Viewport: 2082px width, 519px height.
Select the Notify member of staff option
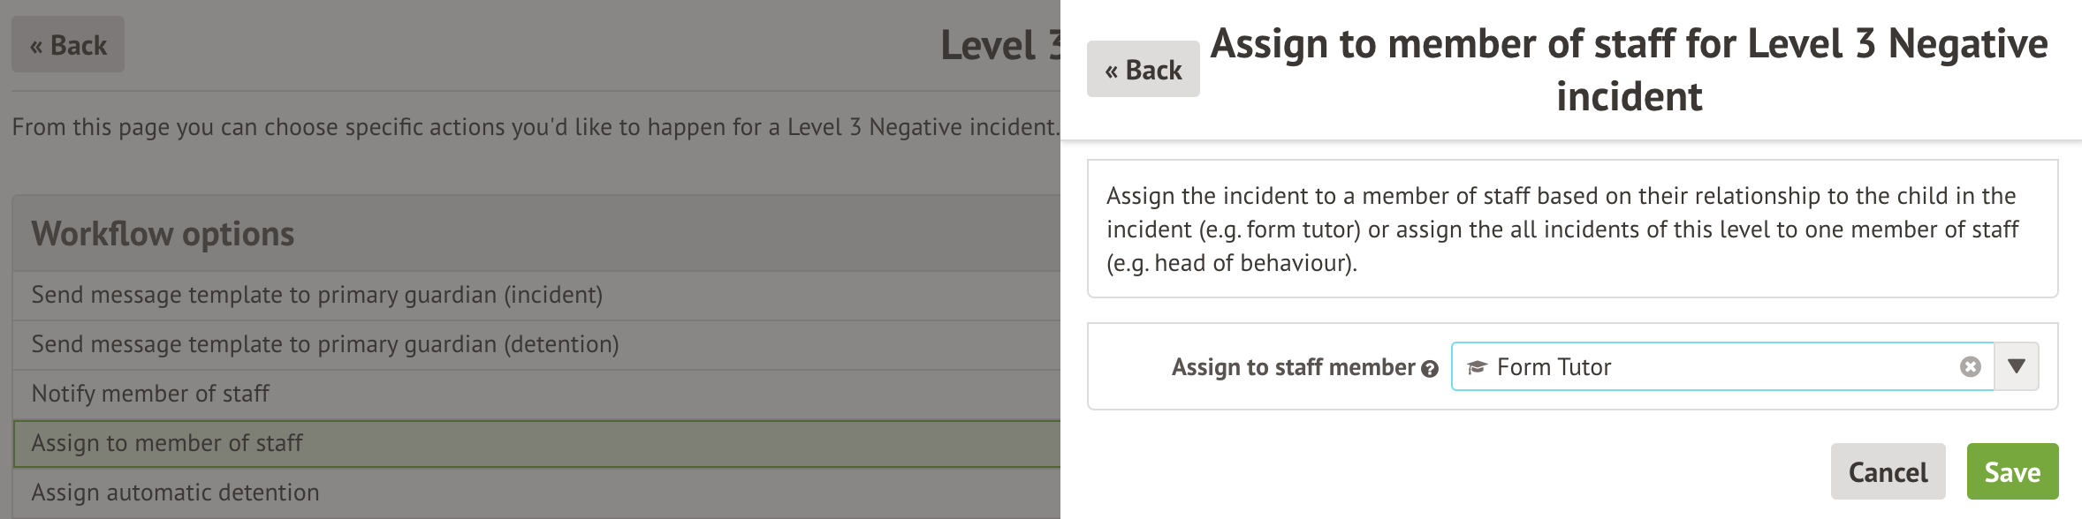[x=150, y=394]
